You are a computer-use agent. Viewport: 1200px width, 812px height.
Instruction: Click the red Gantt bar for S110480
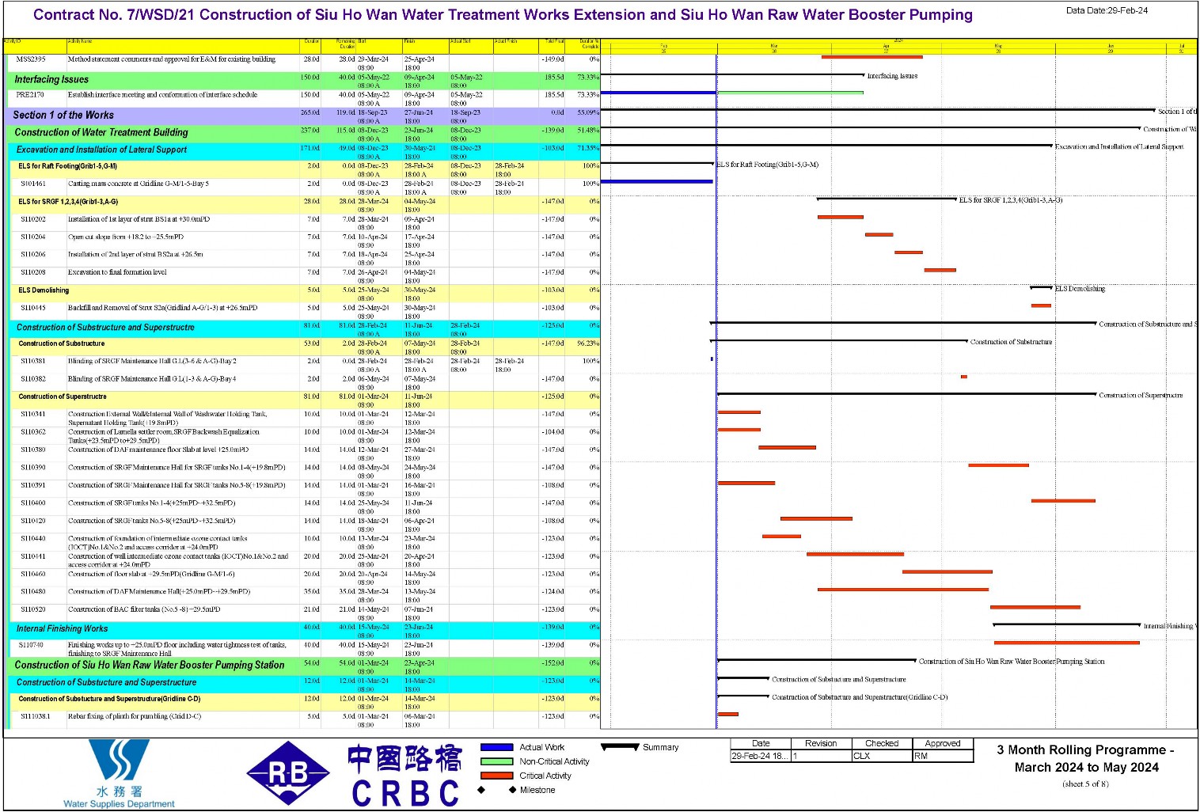(903, 590)
